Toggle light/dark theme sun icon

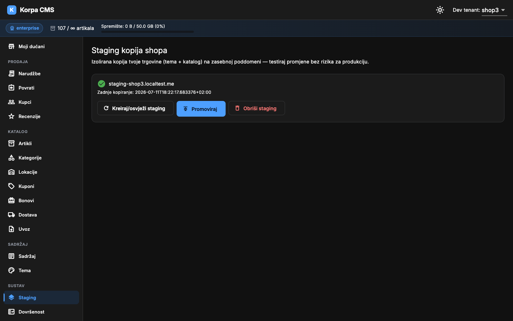(440, 10)
